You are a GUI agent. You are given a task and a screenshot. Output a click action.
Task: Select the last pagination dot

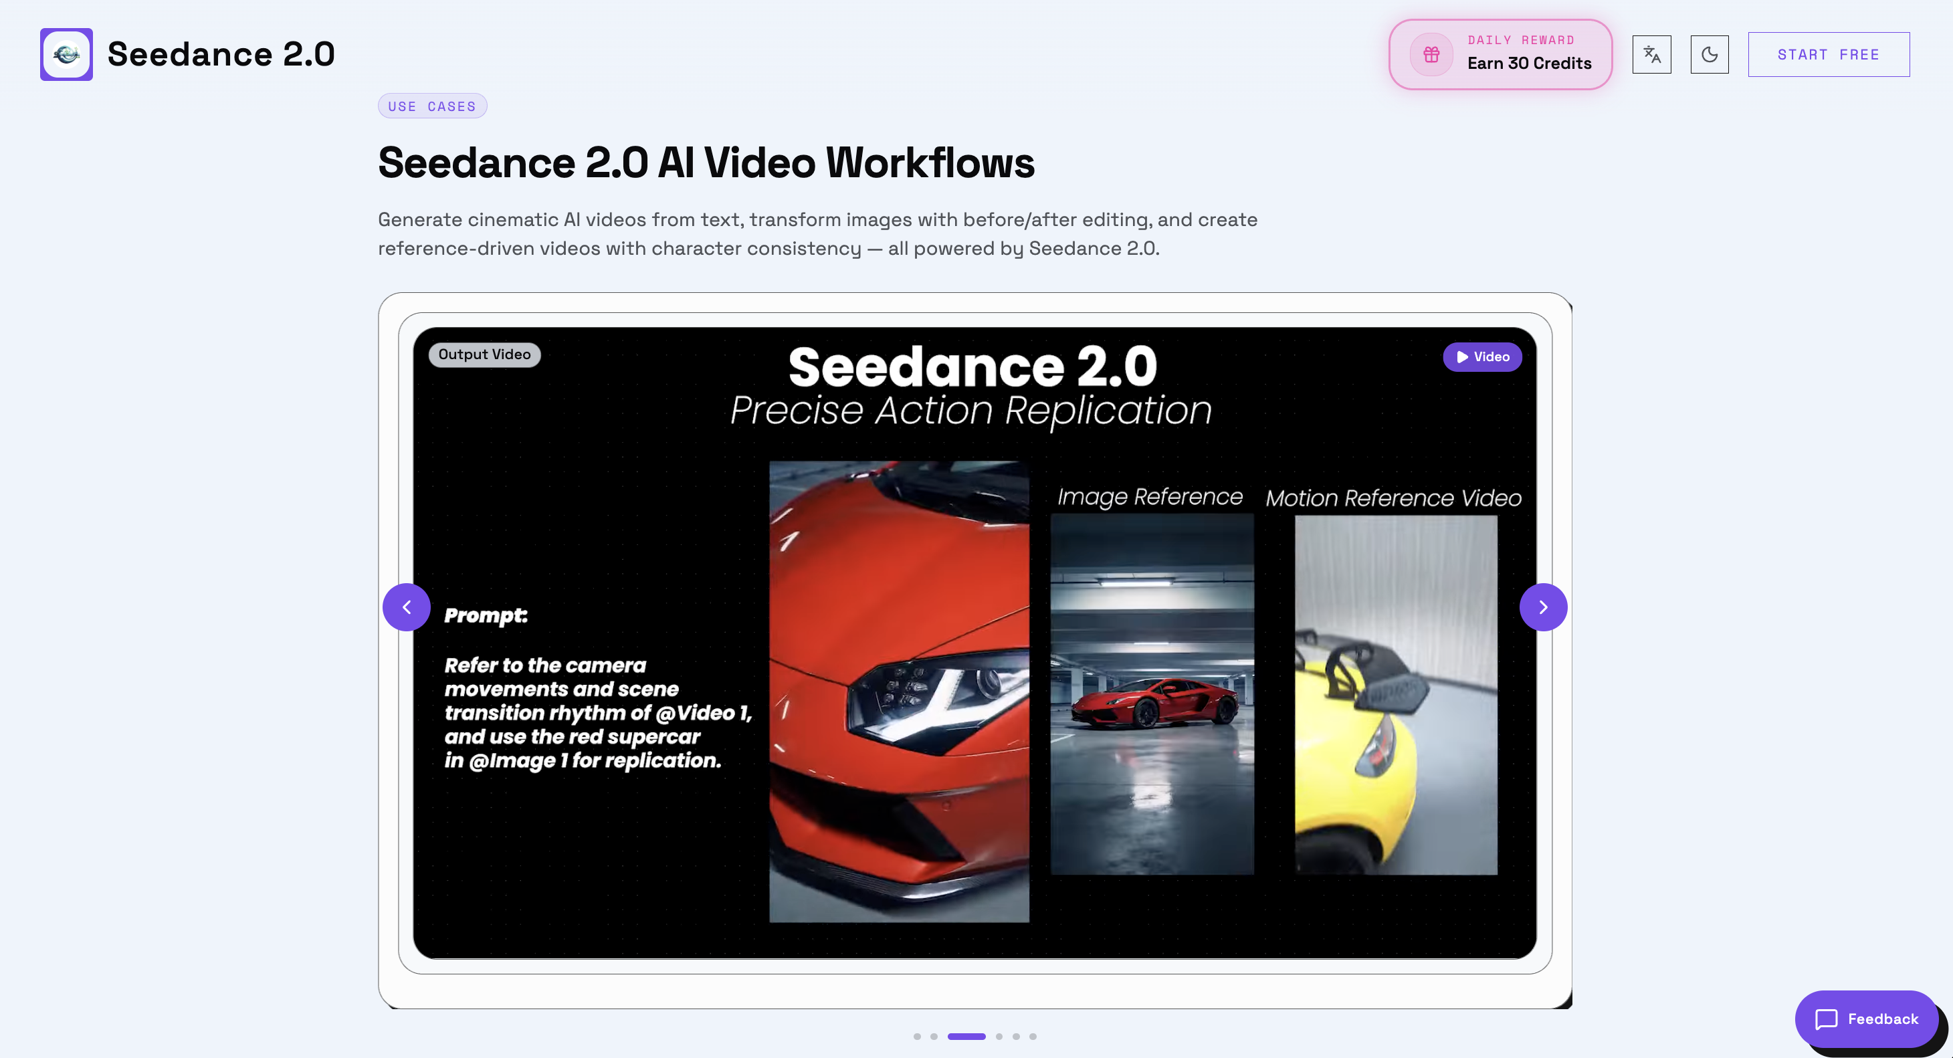click(1033, 1037)
